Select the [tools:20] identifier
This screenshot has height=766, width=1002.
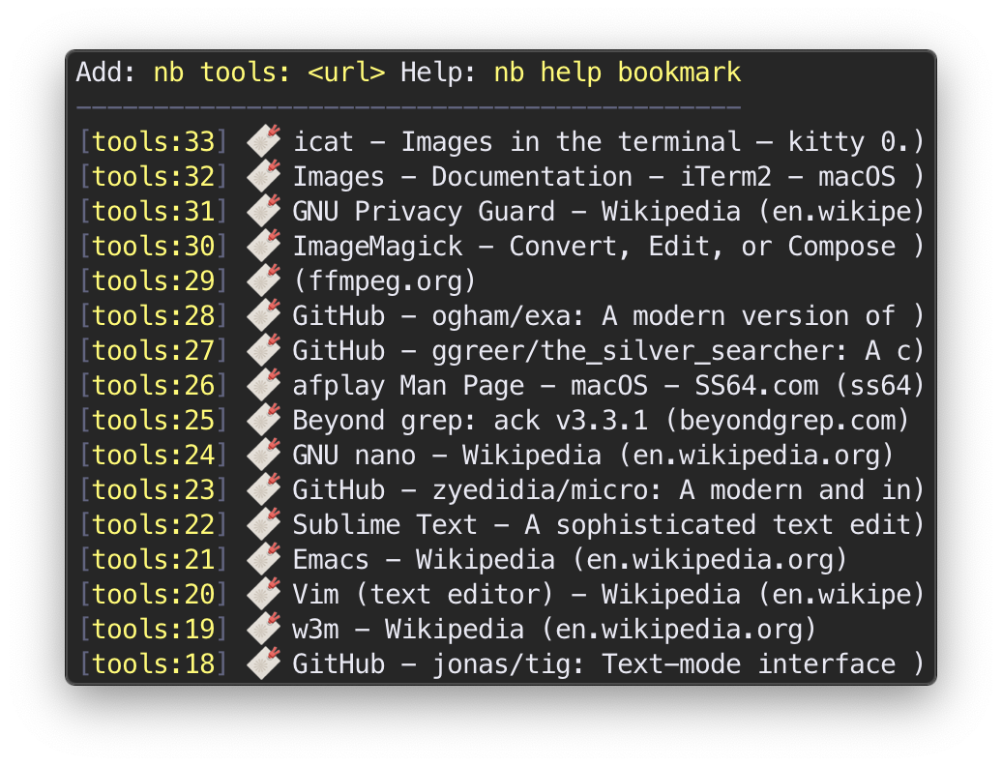[x=154, y=595]
